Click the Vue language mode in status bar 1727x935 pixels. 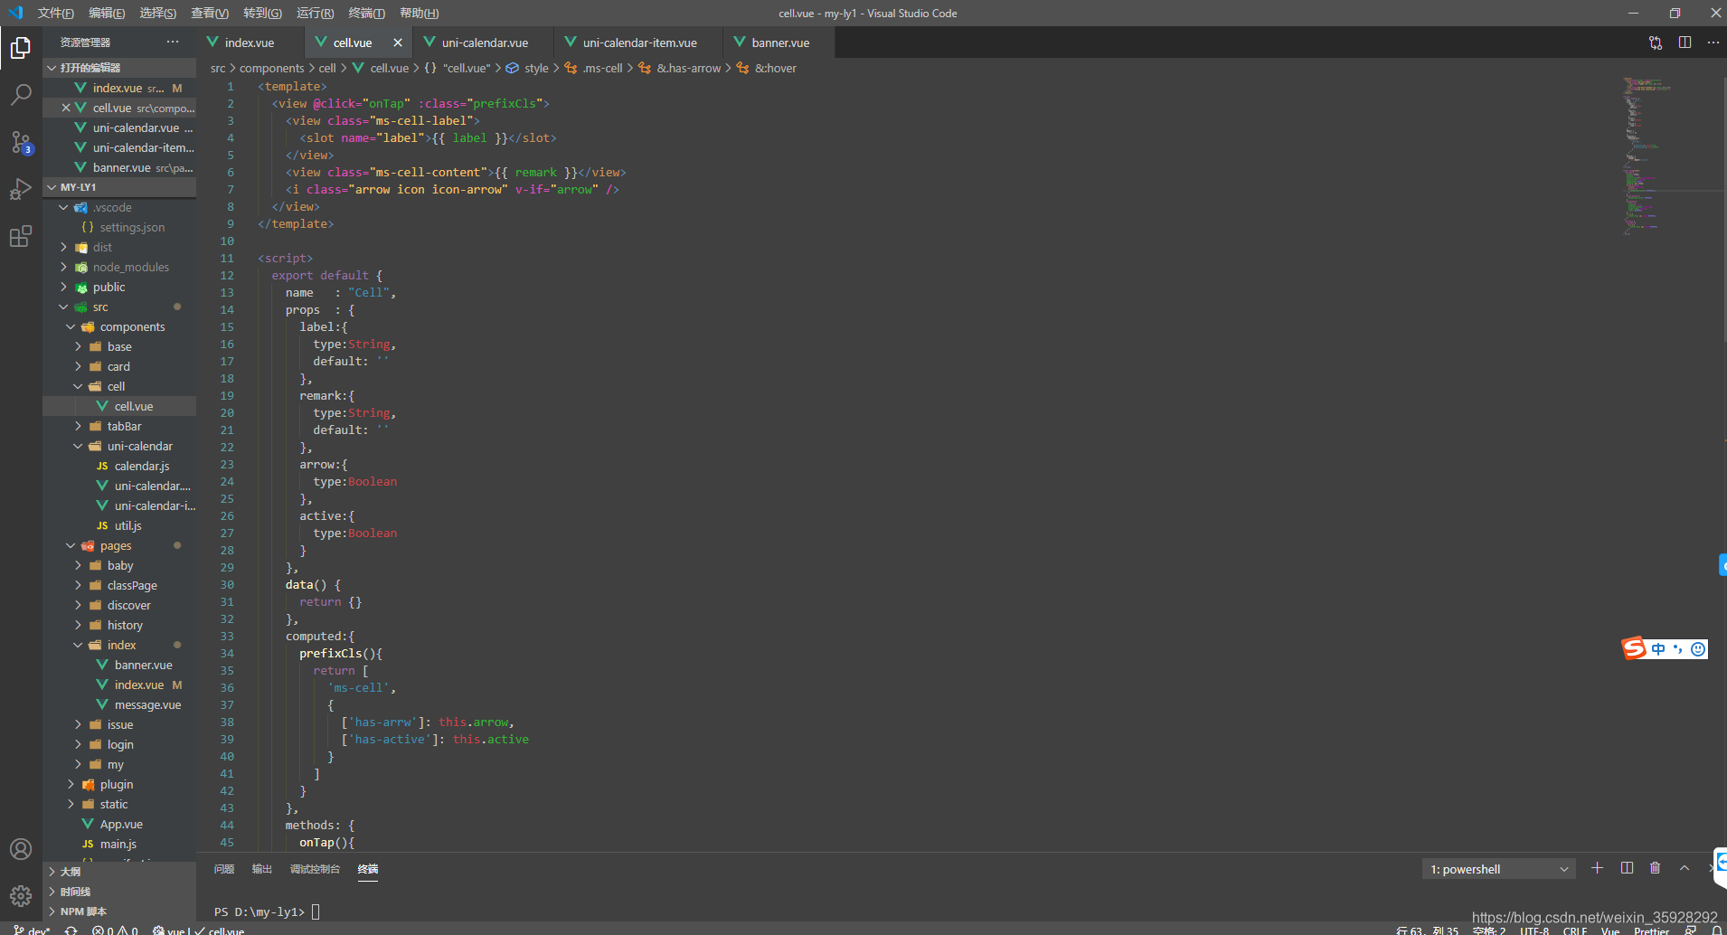click(x=1610, y=930)
